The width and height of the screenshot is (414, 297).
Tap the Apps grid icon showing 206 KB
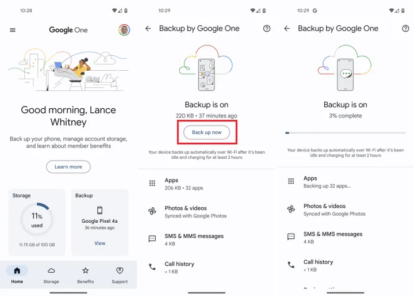(152, 183)
